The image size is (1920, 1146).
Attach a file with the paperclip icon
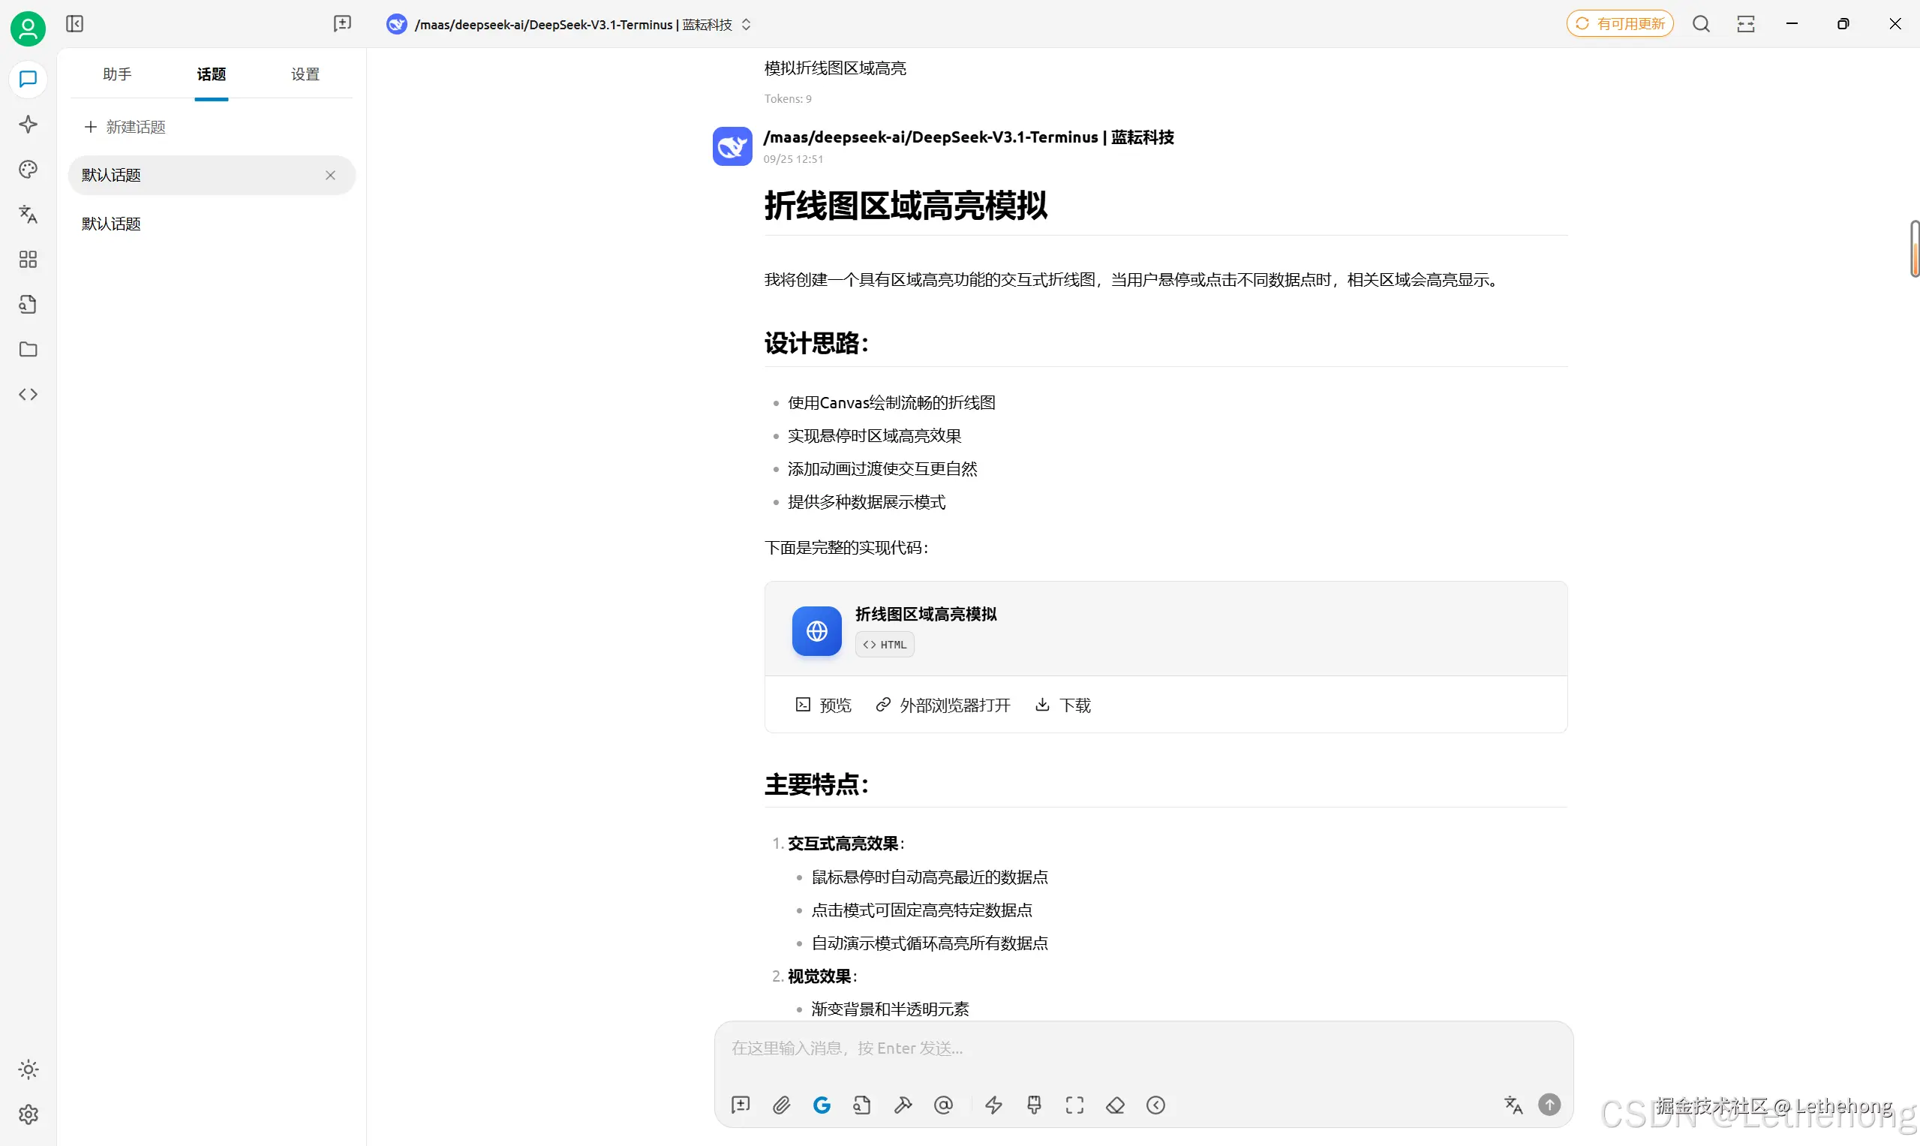click(x=781, y=1105)
